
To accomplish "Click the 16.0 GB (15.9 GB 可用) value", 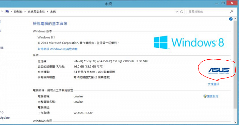I will pyautogui.click(x=88, y=67).
